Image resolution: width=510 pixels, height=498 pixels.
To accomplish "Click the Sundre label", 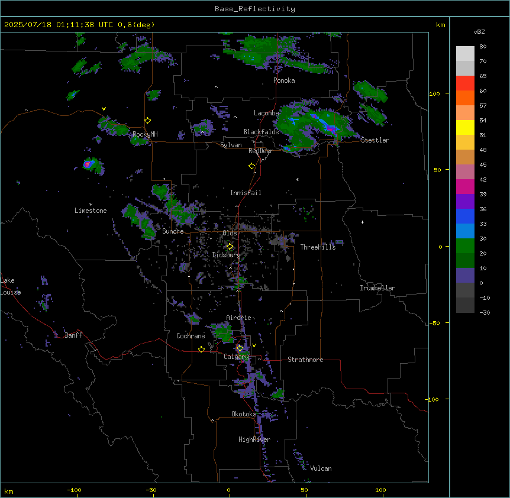I will point(173,231).
